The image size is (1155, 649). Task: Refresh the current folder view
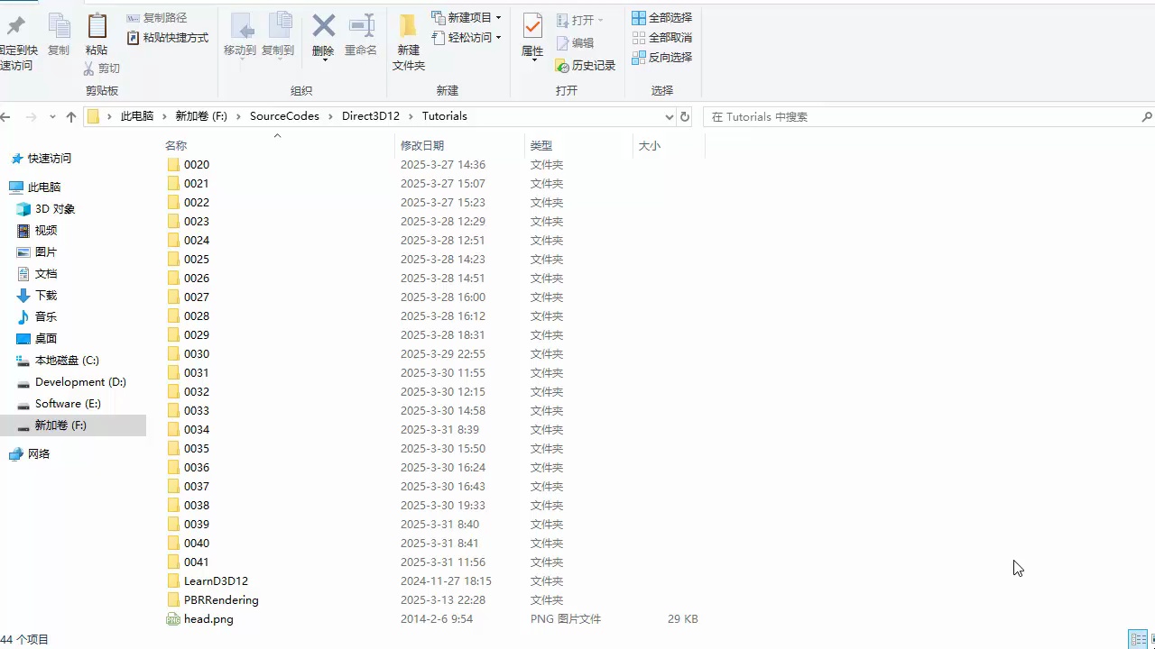[x=685, y=116]
